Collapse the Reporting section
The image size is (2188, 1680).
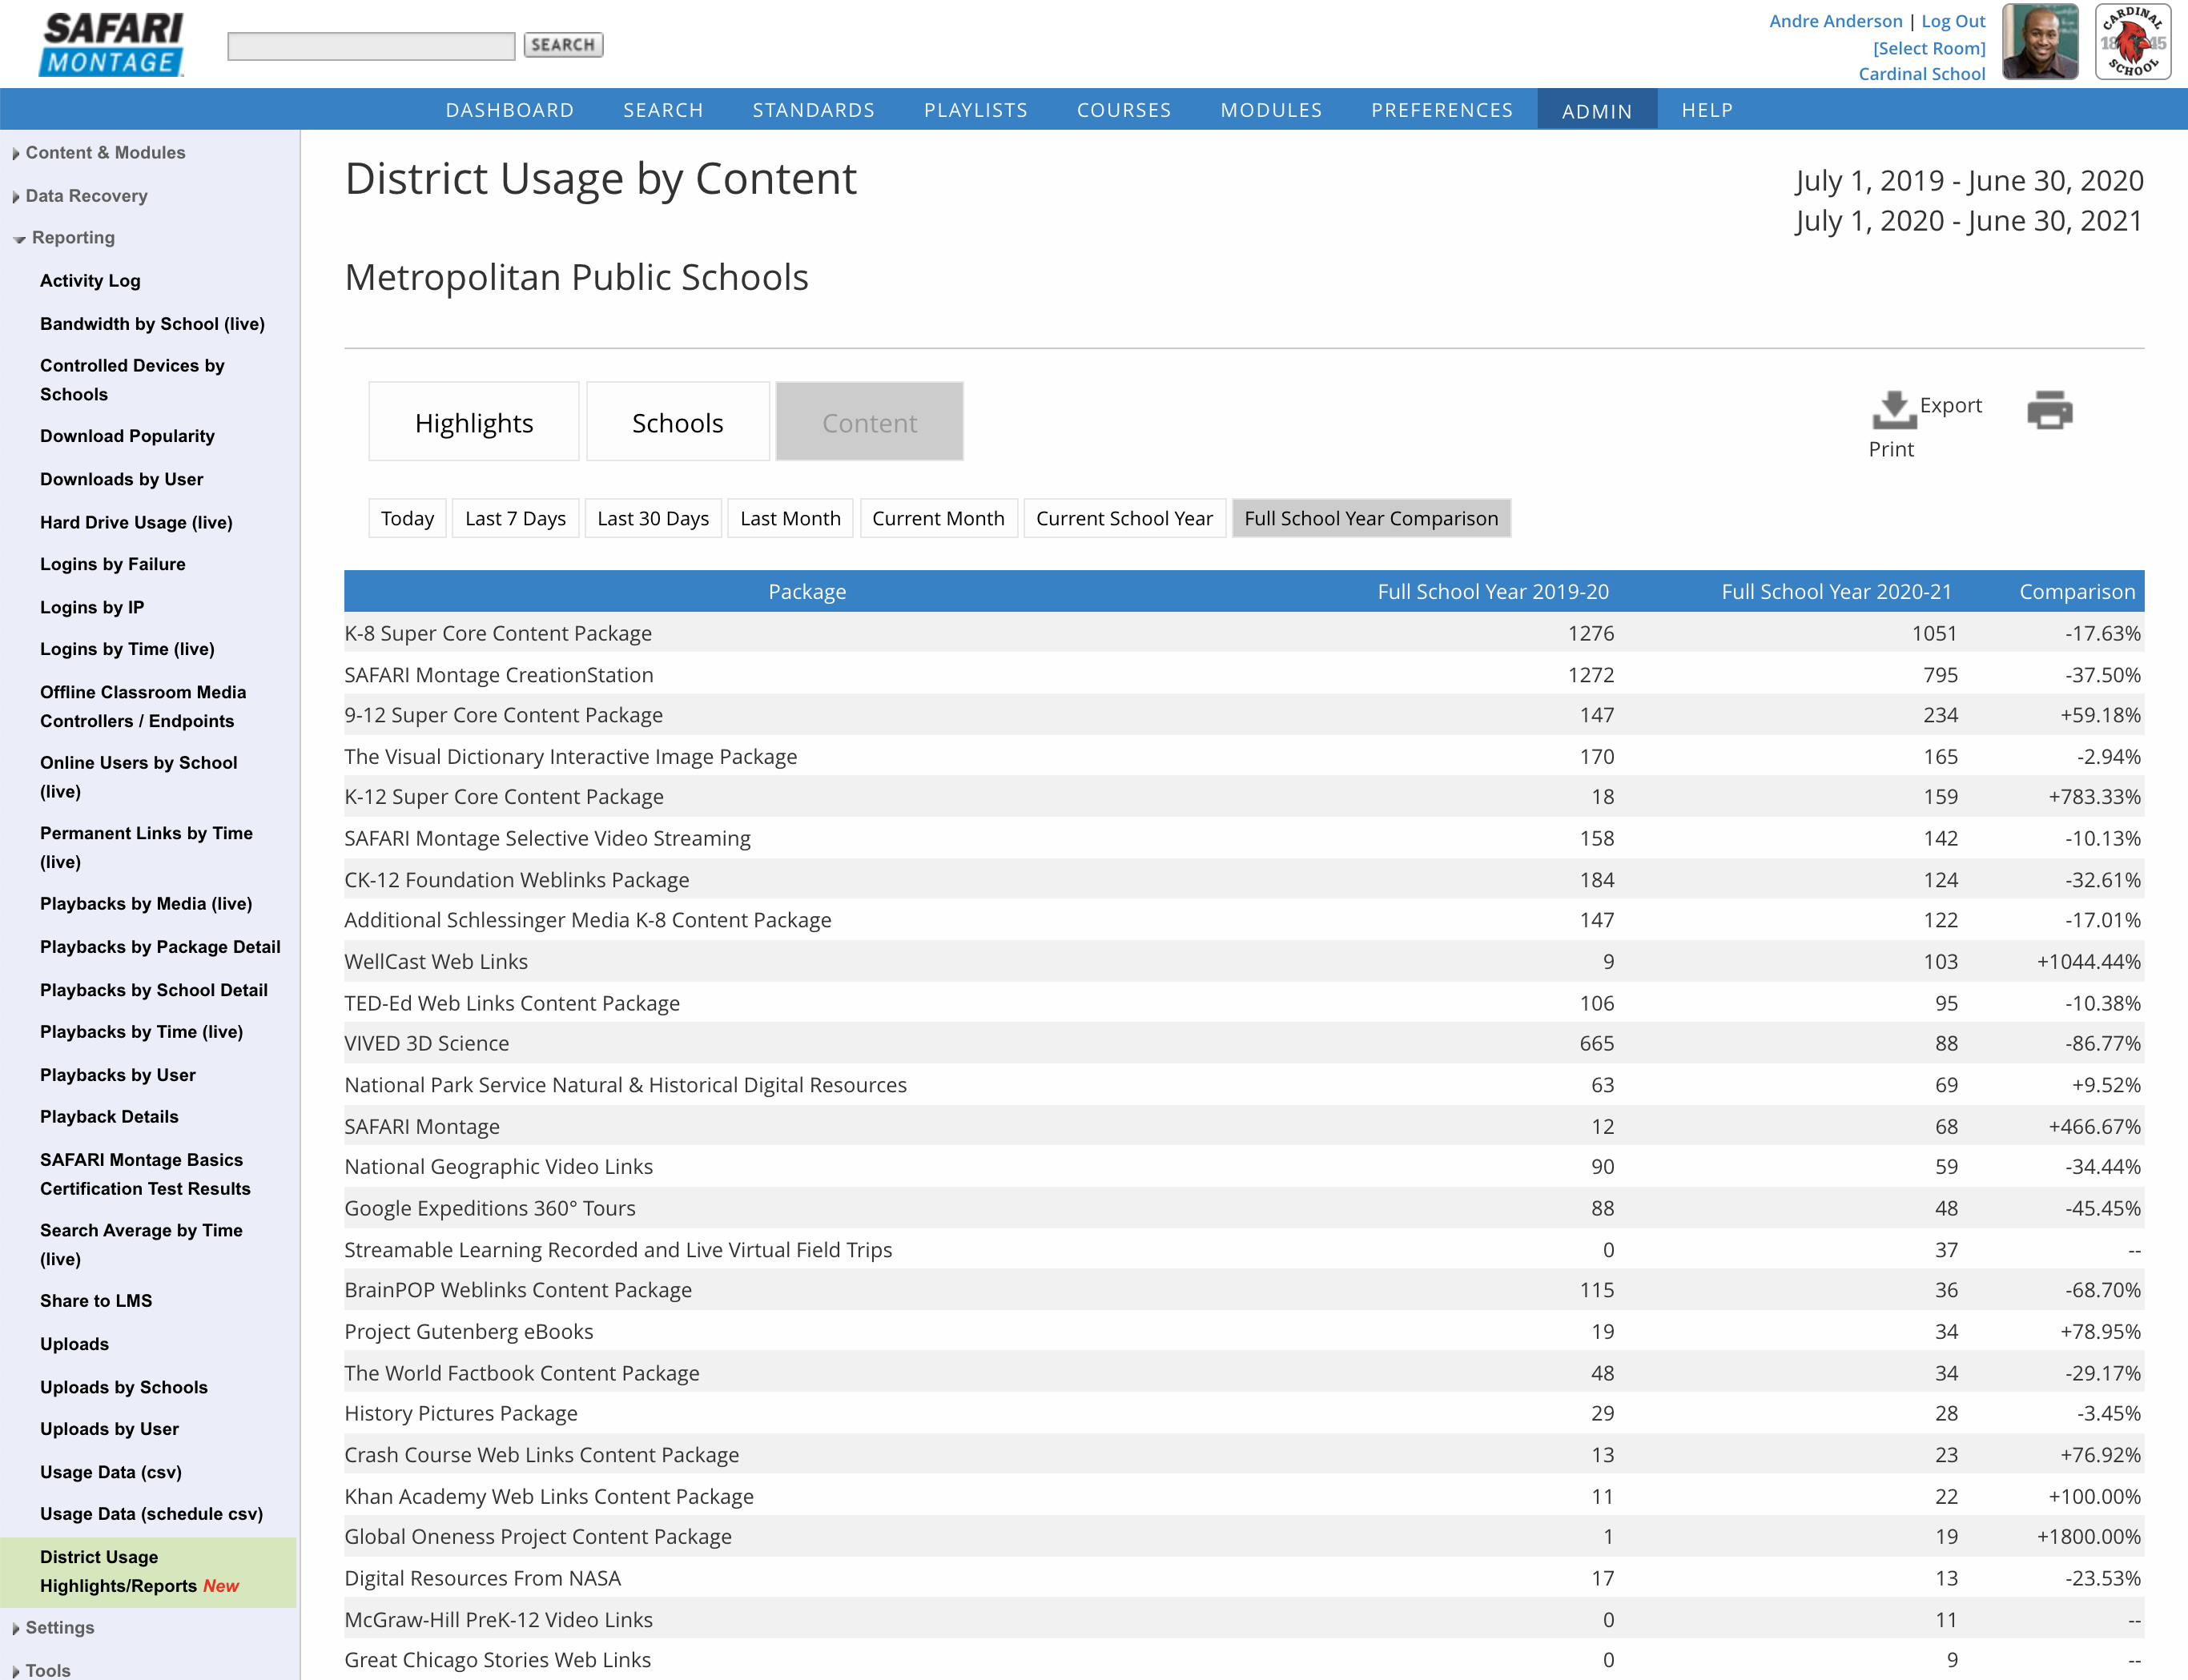click(73, 237)
